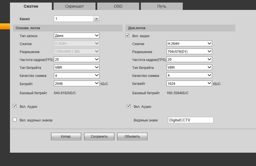Toggle sub stream Вкл. Аудио checkbox
Screen dimensions: 256x166
pyautogui.click(x=129, y=106)
